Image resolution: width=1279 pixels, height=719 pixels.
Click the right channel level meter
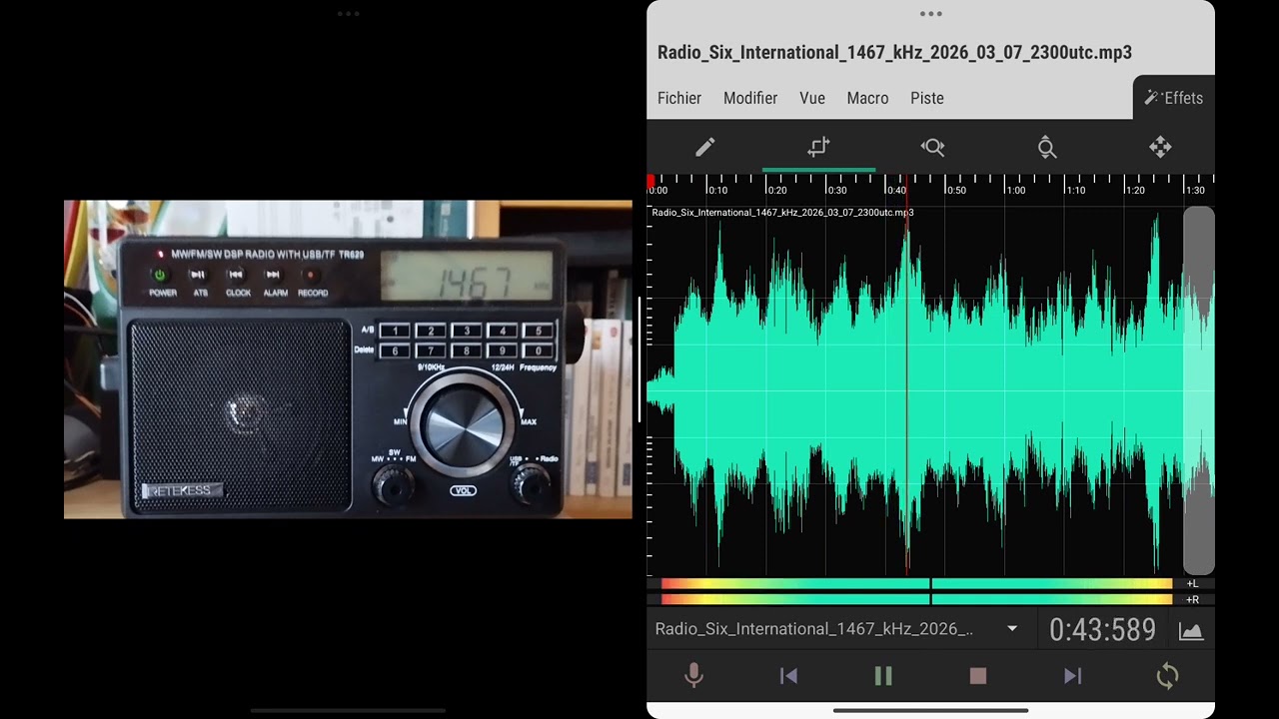point(916,599)
